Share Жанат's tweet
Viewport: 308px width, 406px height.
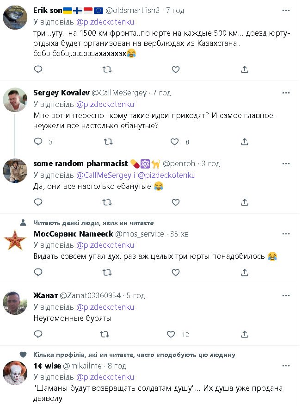245,334
